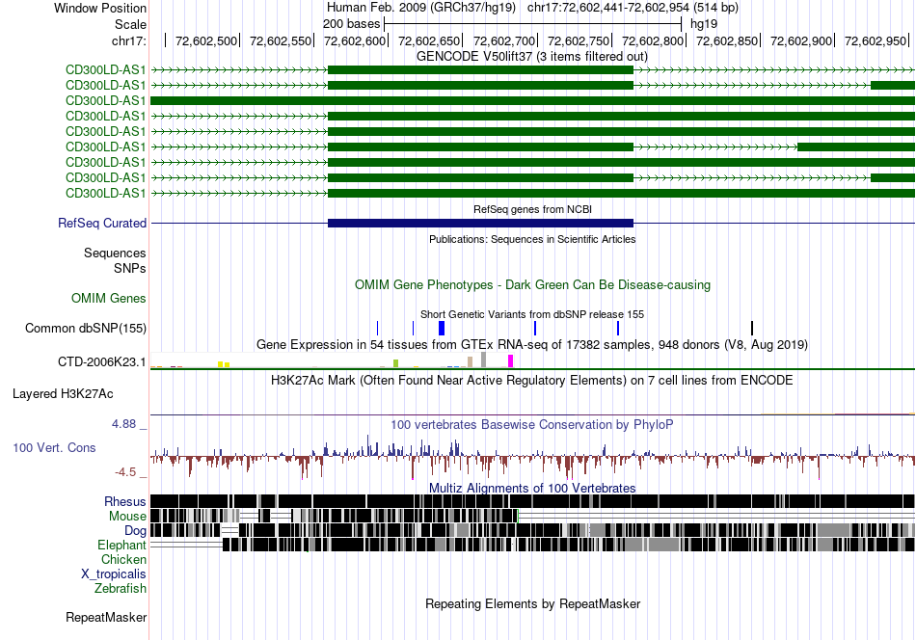Screen dimensions: 916x640
Task: Open the RefSeq Curated track label
Action: (102, 223)
